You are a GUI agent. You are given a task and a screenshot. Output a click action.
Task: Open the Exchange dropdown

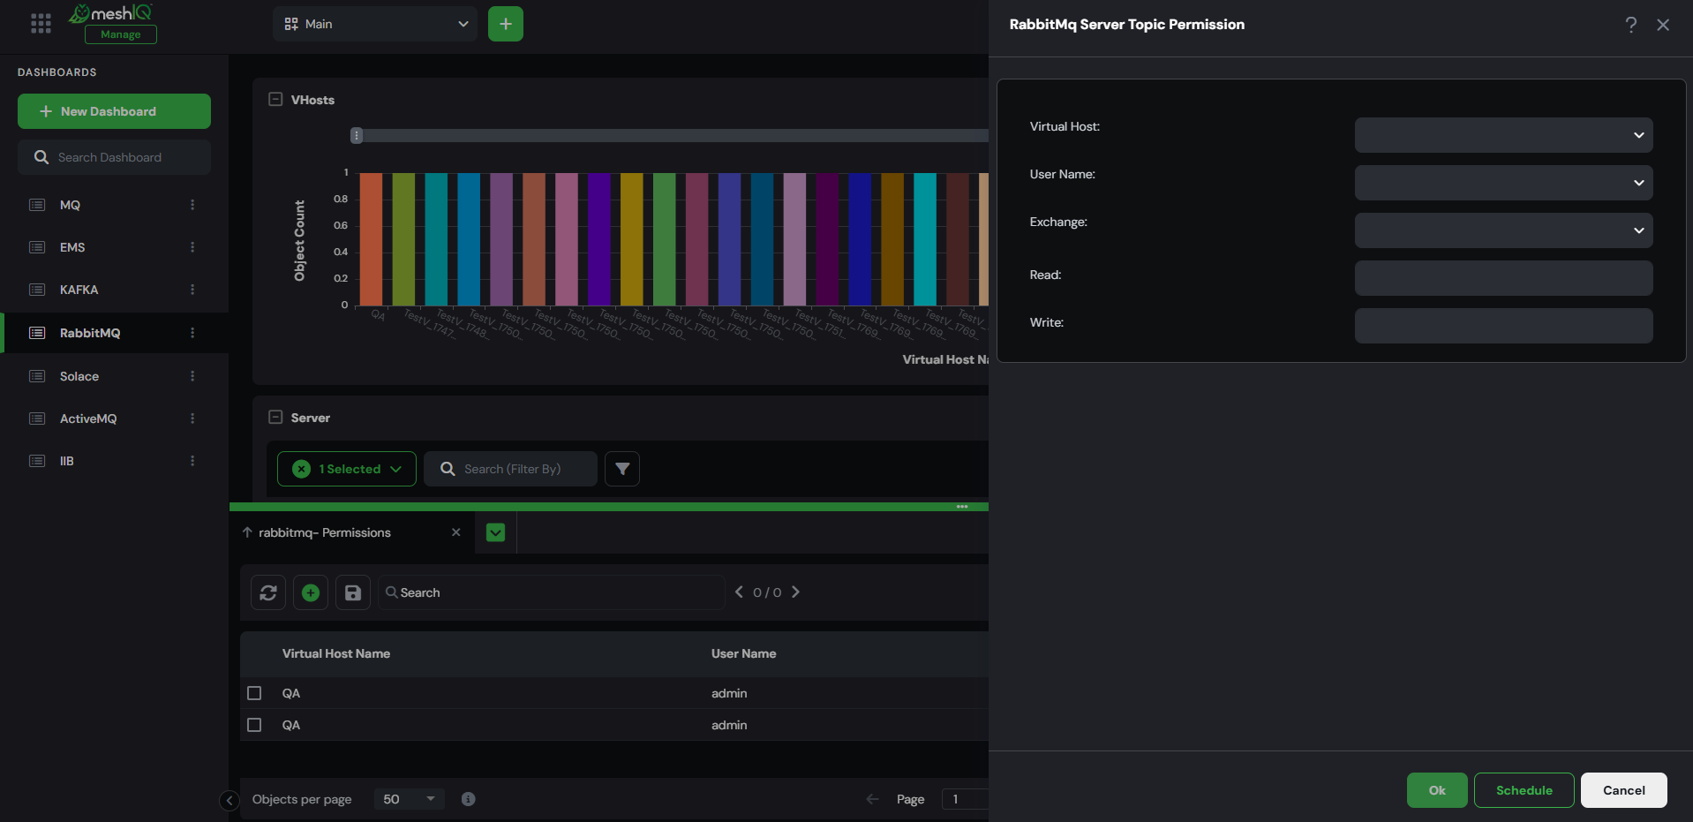coord(1504,230)
